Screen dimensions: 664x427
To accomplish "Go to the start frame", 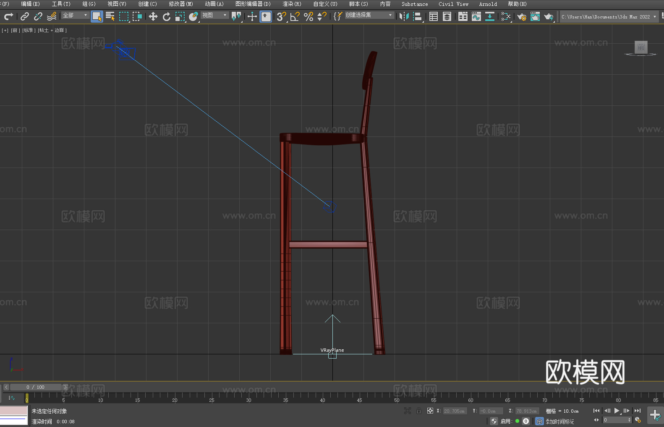I will tap(596, 411).
